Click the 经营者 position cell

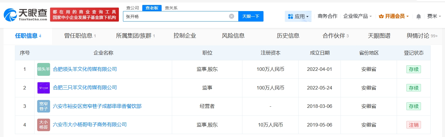pos(207,106)
